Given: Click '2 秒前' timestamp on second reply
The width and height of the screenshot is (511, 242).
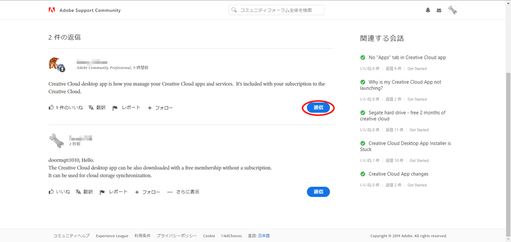Looking at the screenshot, I should click(75, 144).
